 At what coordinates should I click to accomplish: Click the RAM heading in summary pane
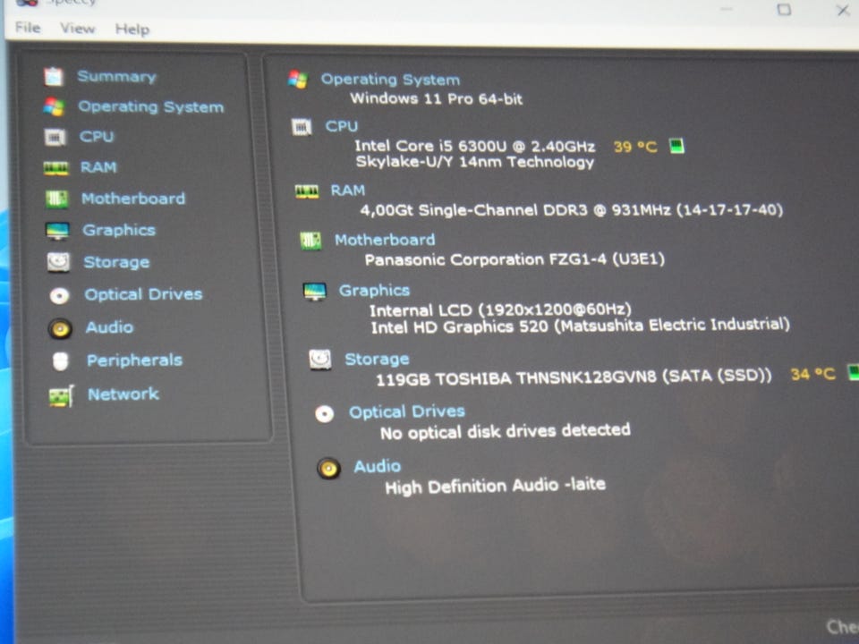click(x=347, y=191)
